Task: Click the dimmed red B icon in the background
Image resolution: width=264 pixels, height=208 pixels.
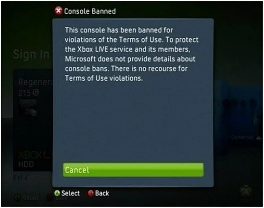Action: [x=49, y=198]
